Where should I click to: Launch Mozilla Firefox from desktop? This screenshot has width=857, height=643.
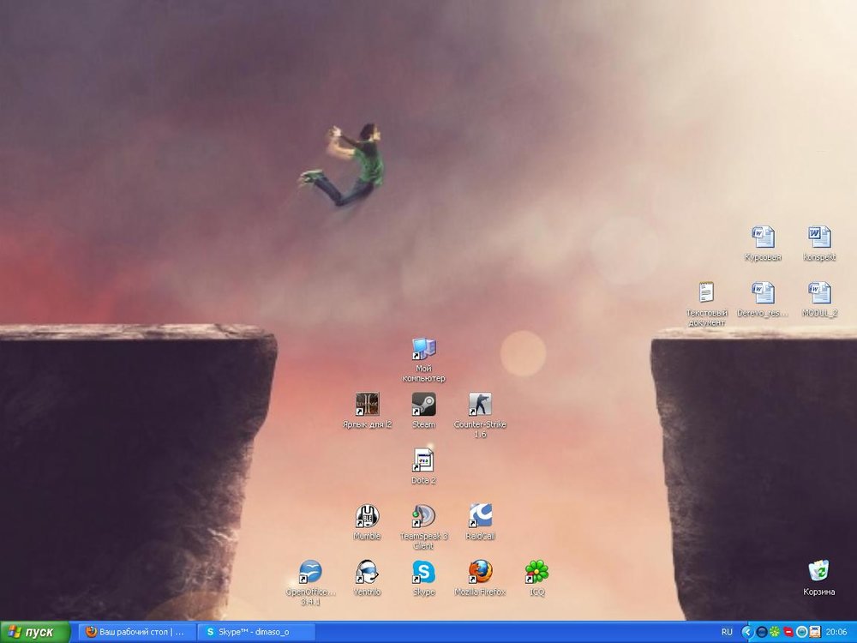pyautogui.click(x=480, y=572)
